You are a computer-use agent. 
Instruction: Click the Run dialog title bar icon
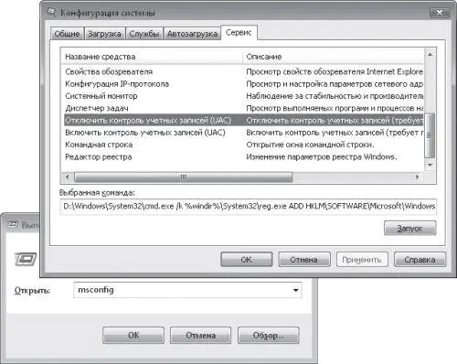point(14,225)
